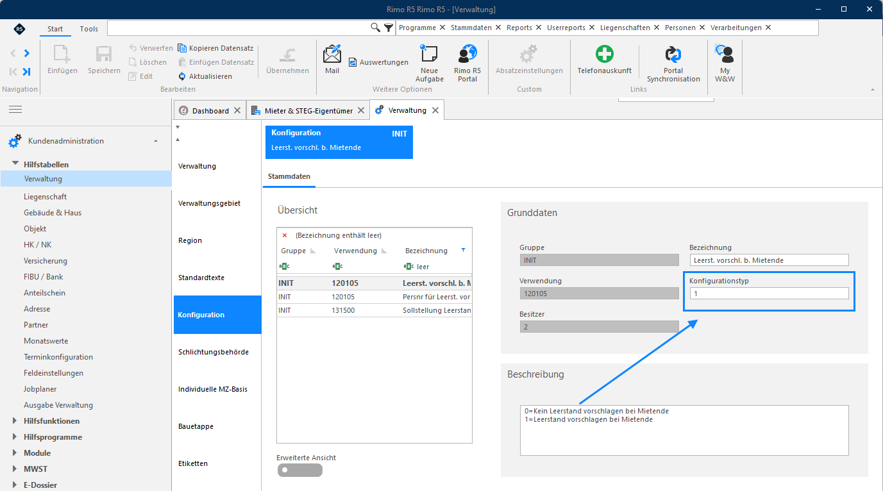The height and width of the screenshot is (491, 883).
Task: Close the Verwaltung document tab
Action: [x=435, y=110]
